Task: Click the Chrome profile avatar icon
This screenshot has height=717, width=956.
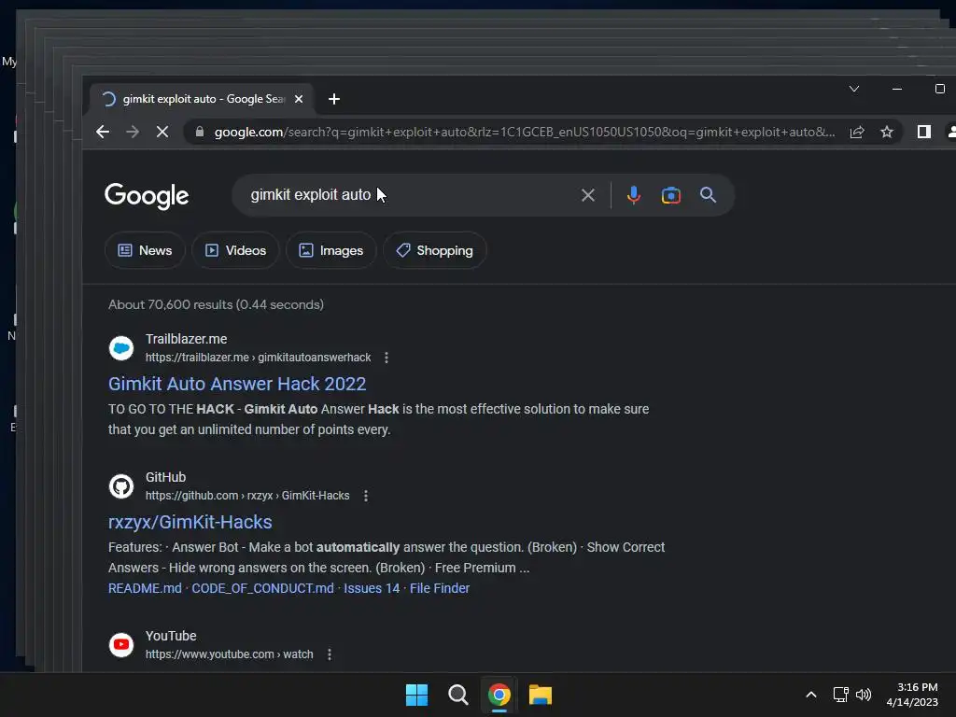Action: [951, 132]
